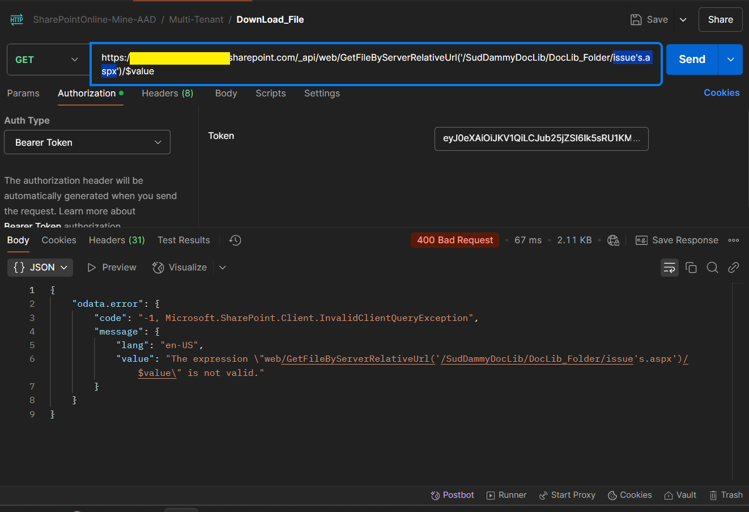The image size is (749, 512).
Task: Click the SharePointOnline-Mine-AAD breadcrumb
Action: [x=95, y=20]
